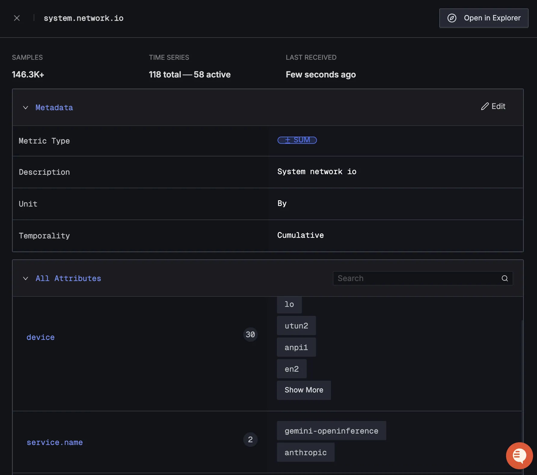537x475 pixels.
Task: Click the pencil Edit icon
Action: click(485, 106)
